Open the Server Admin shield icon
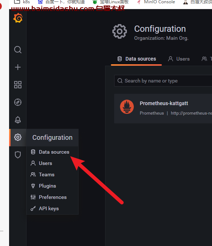212x246 pixels. click(x=18, y=155)
